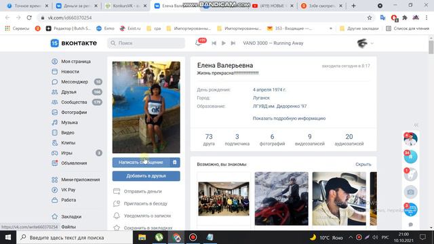Click Windows taskbar search box
Image resolution: width=434 pixels, height=244 pixels.
[75, 237]
